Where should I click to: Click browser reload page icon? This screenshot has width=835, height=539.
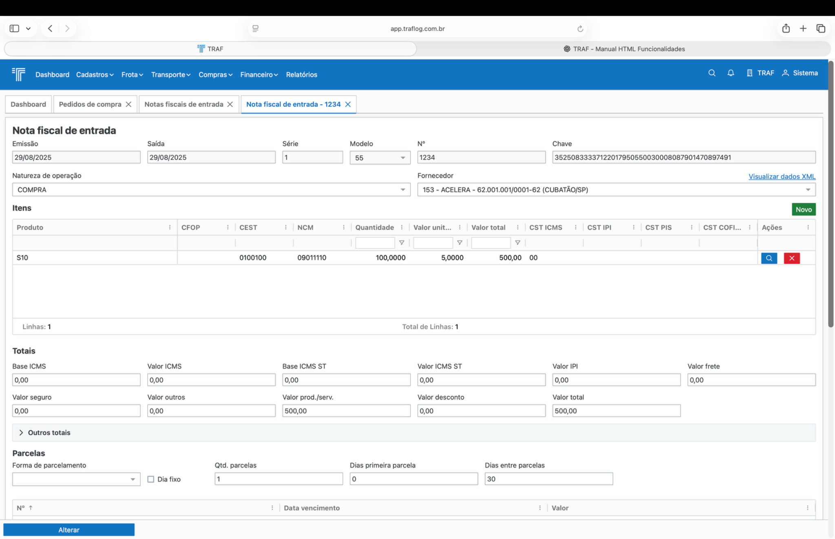click(x=580, y=29)
